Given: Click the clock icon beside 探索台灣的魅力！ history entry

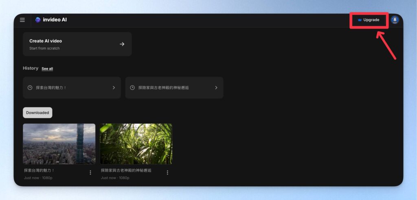Looking at the screenshot, I should (30, 87).
